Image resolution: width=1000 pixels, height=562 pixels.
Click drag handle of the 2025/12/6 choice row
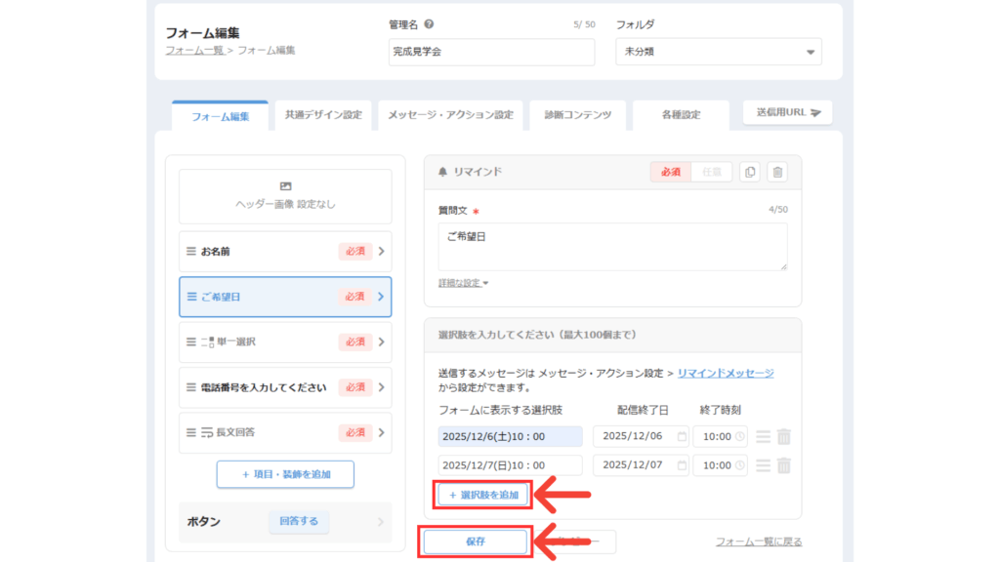(763, 437)
